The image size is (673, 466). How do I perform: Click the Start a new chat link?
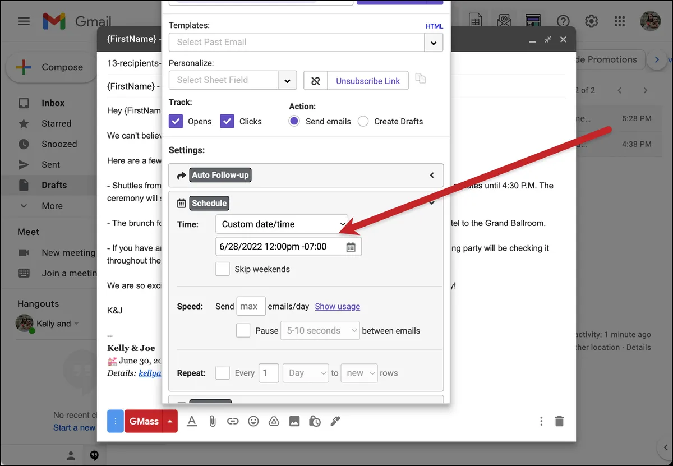point(74,427)
